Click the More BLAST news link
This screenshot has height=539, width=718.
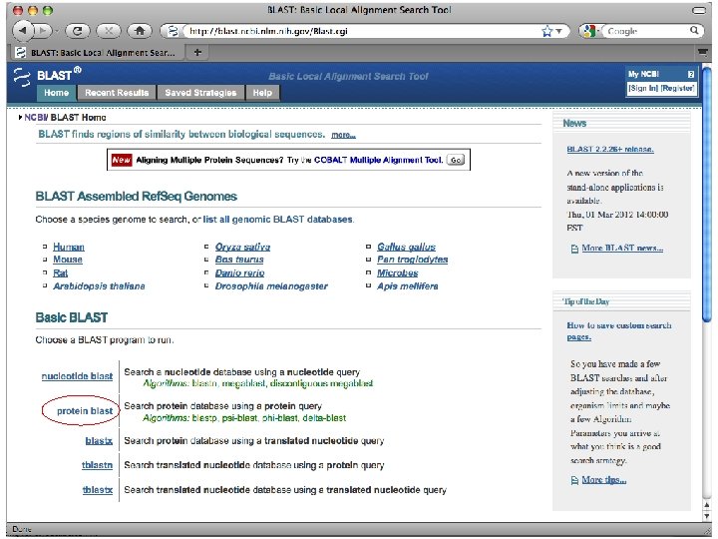pos(622,248)
